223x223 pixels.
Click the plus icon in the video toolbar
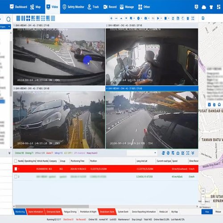111,18
